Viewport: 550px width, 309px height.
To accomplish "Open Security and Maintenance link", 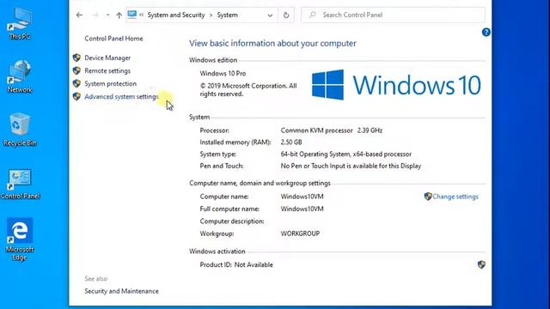I will pyautogui.click(x=121, y=291).
